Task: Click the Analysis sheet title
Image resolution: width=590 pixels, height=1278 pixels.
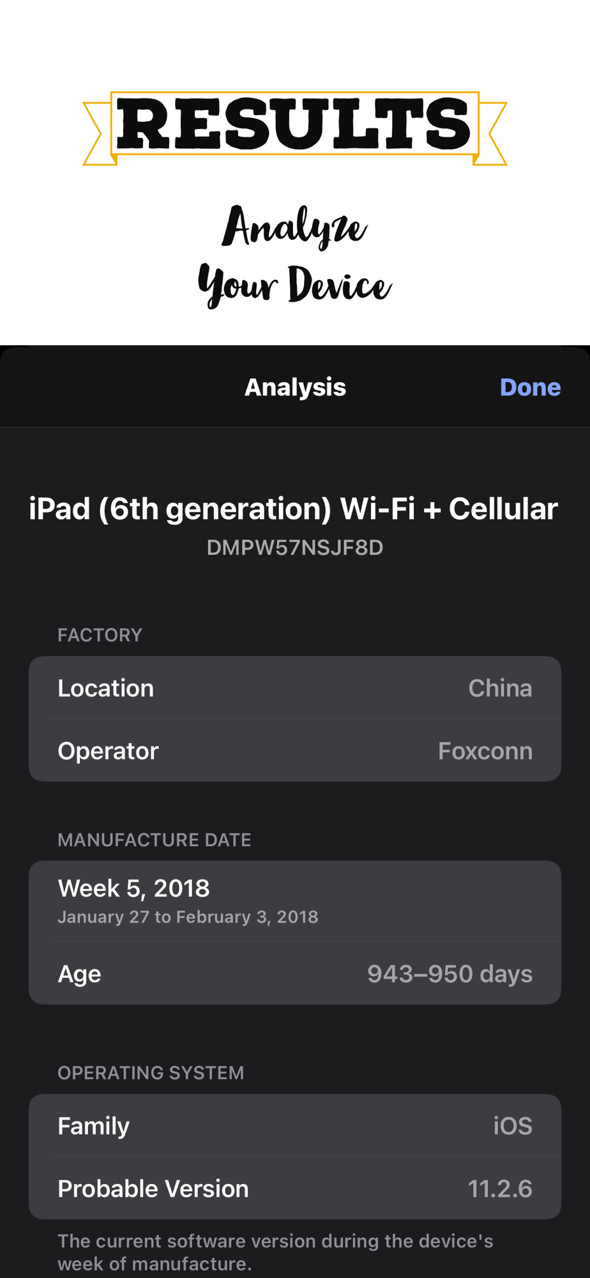Action: 295,387
